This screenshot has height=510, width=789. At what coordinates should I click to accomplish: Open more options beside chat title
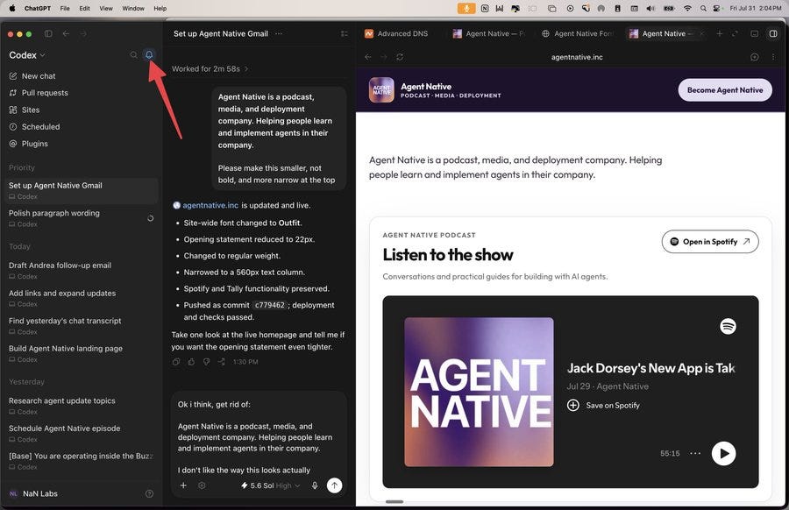(x=279, y=33)
